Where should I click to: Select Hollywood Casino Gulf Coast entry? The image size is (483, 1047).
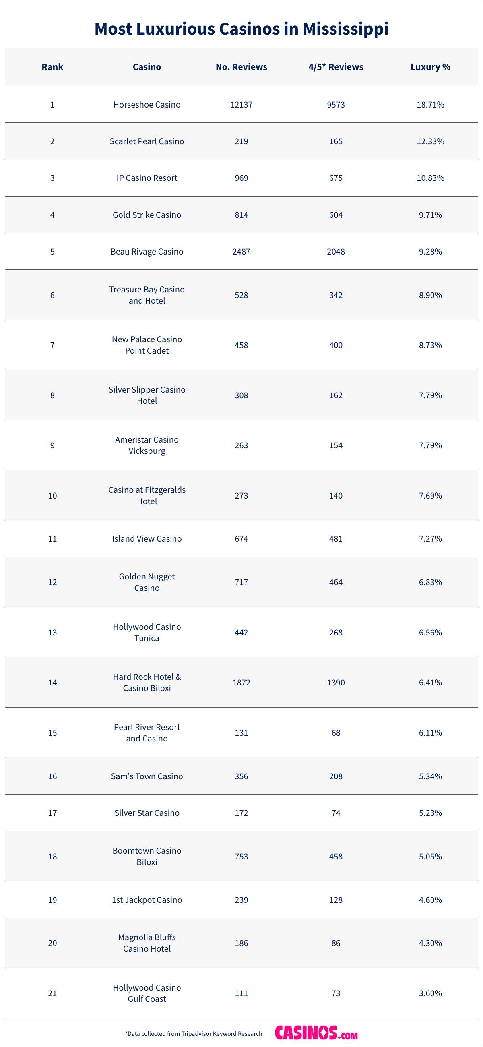147,993
